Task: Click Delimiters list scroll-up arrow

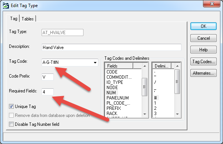Action: [x=177, y=66]
